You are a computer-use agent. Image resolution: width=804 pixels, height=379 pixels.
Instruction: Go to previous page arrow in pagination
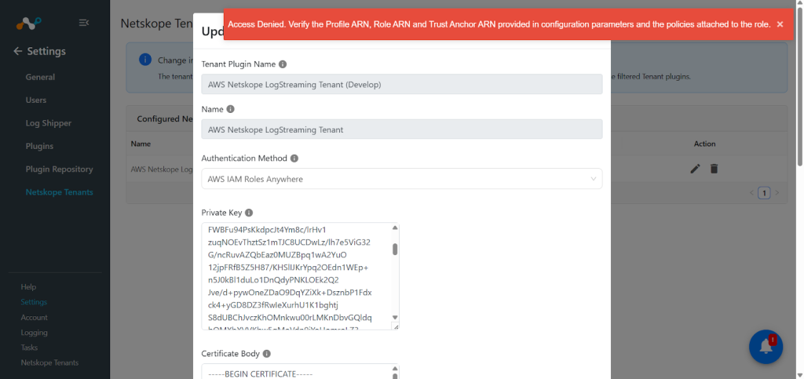coord(751,193)
